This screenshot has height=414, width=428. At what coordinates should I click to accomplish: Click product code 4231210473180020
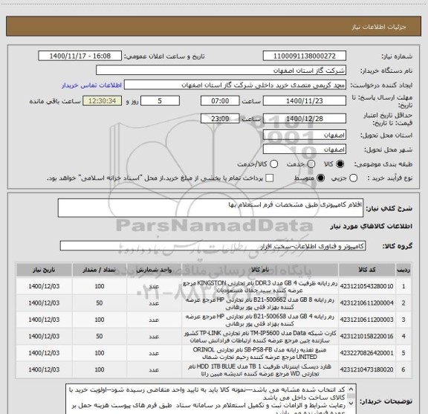pyautogui.click(x=366, y=369)
